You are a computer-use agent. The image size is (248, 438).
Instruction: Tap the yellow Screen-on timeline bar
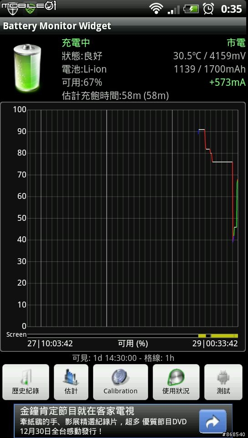pyautogui.click(x=218, y=335)
